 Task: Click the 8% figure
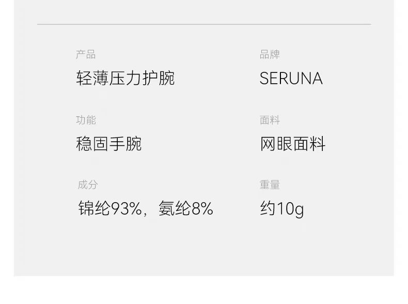[x=202, y=209]
